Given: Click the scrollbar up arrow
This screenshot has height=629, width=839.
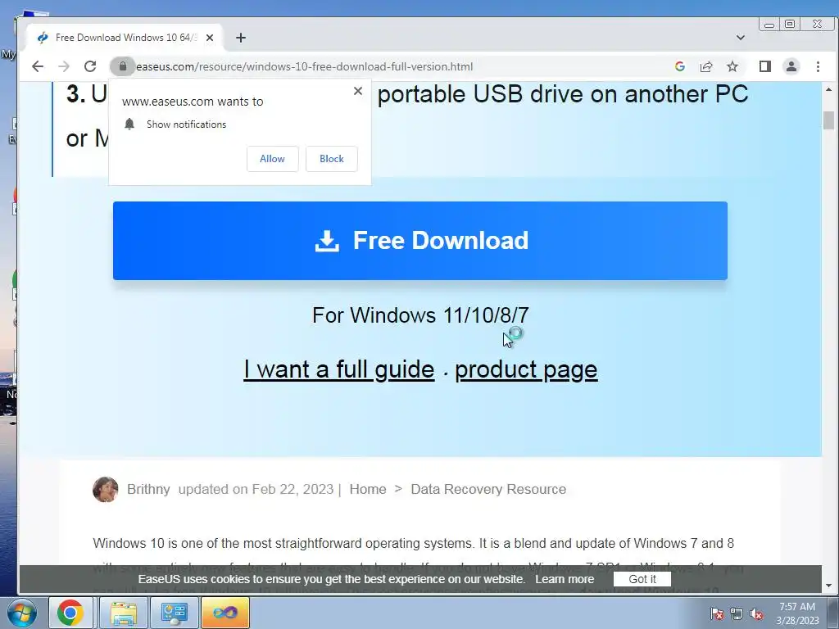Looking at the screenshot, I should tap(829, 89).
